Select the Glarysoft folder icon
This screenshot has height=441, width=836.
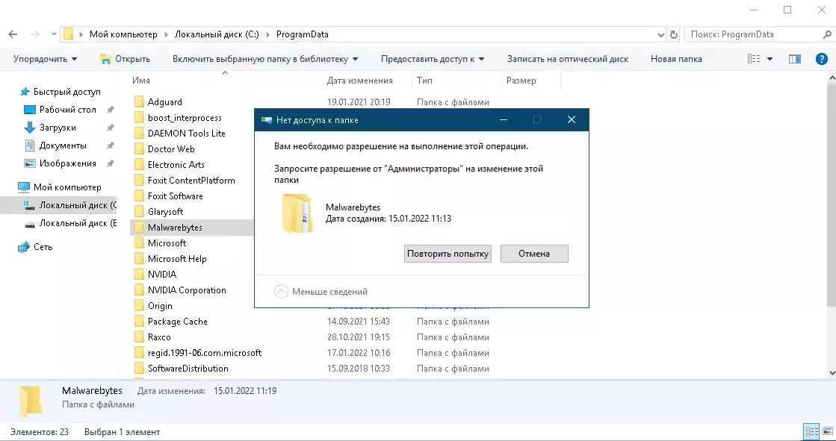click(139, 211)
